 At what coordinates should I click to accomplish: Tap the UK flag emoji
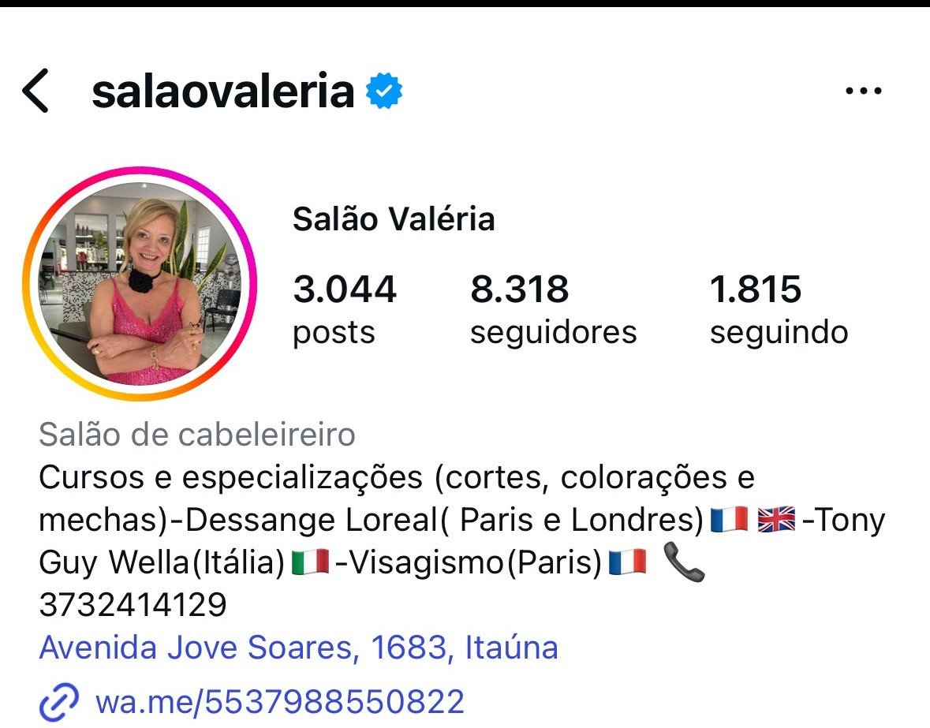776,519
